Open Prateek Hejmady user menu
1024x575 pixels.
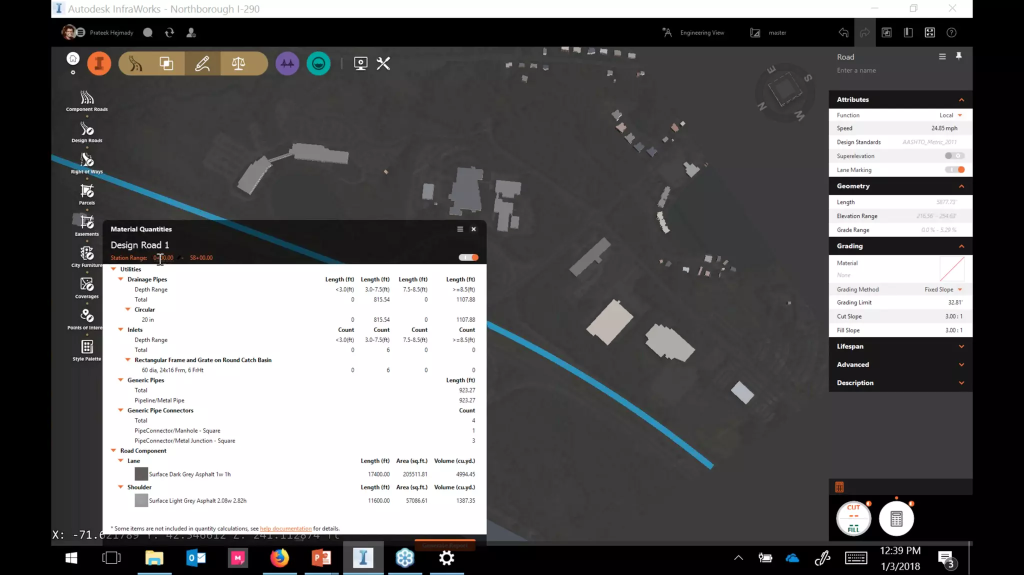tap(97, 32)
